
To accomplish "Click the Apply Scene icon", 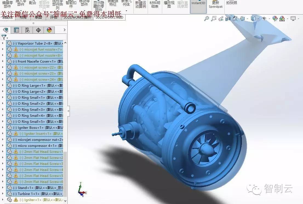I will 282,19.
